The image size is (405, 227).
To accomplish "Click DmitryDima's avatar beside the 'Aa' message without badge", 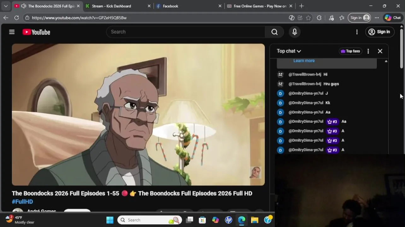I will point(280,112).
